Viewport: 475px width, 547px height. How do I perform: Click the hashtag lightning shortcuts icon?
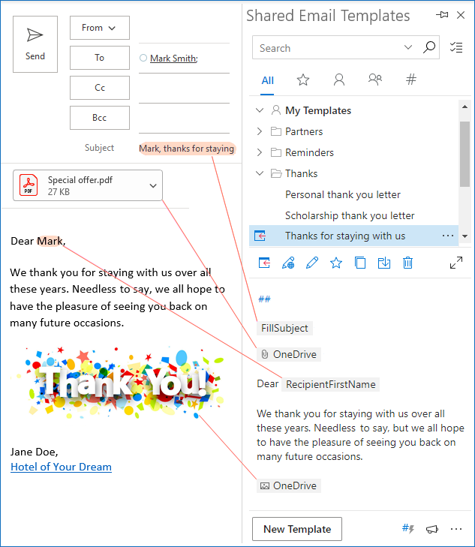(x=408, y=528)
